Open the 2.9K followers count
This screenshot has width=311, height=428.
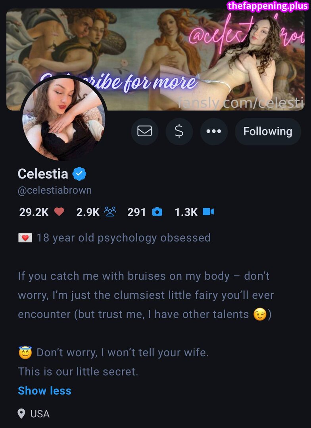(x=88, y=212)
